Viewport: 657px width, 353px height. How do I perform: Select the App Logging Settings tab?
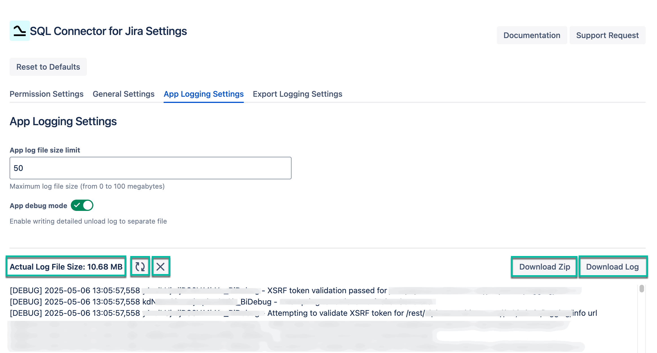204,94
